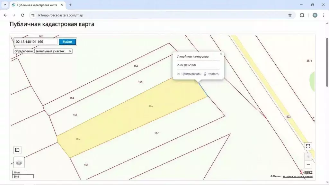Image resolution: width=329 pixels, height=185 pixels.
Task: Expand the земельный участок dropdown
Action: [53, 51]
